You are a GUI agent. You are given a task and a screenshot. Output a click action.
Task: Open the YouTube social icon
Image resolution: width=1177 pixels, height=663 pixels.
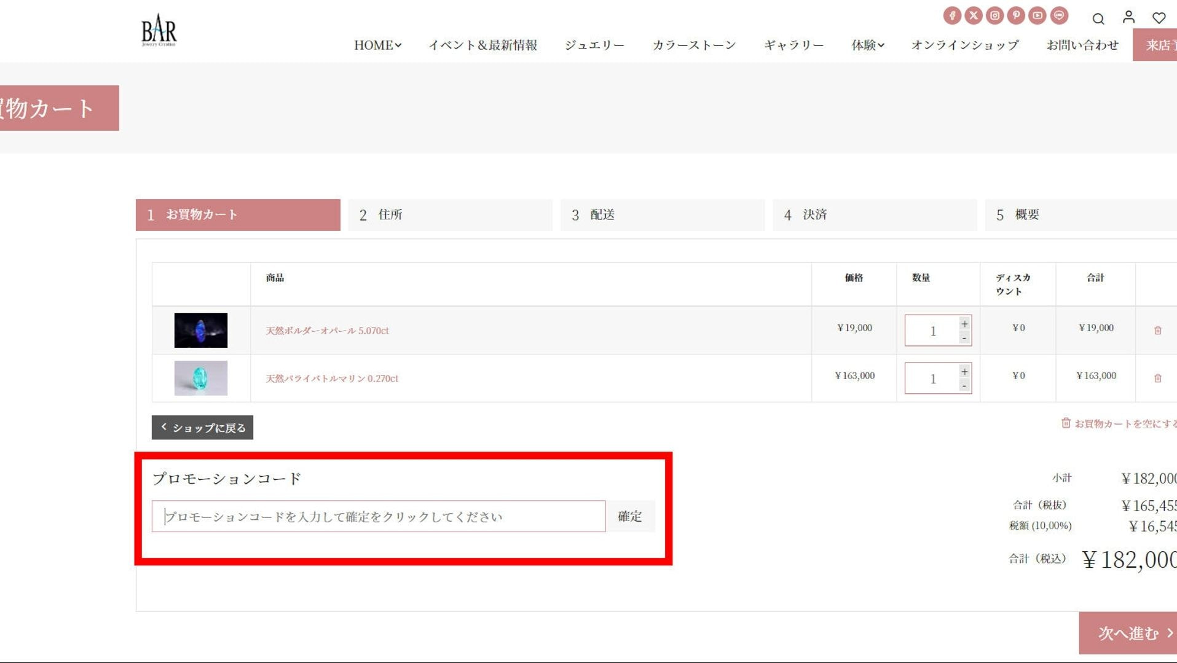click(x=1037, y=15)
